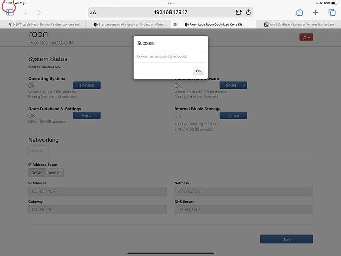Click Reinstall for Operating System
341x256 pixels.
[87, 86]
